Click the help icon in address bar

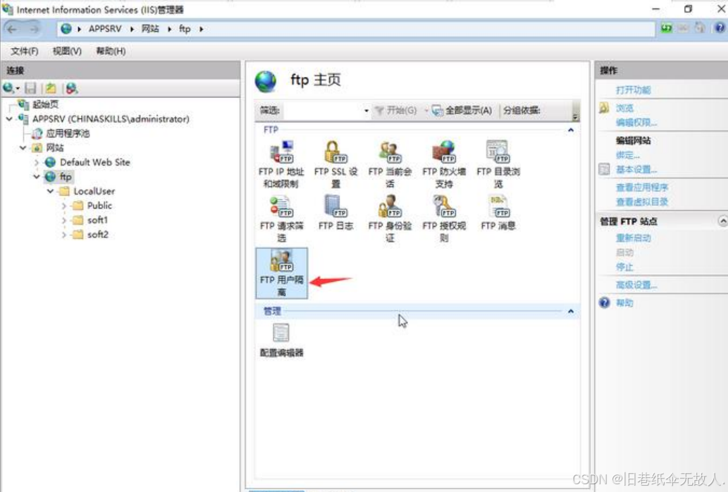719,28
